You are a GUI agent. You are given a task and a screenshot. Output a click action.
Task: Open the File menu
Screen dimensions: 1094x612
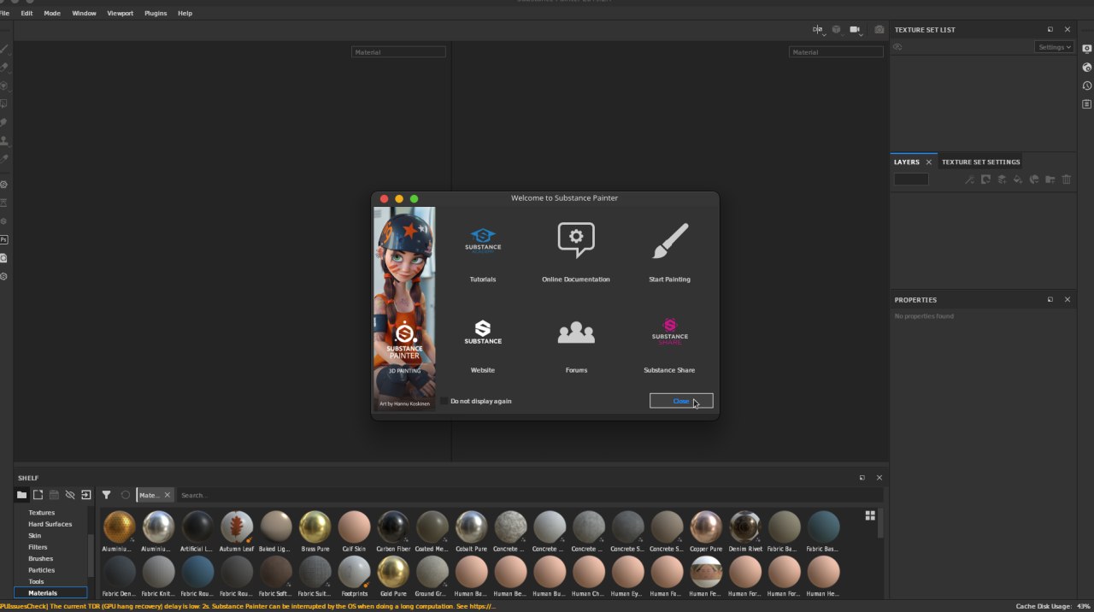tap(5, 14)
